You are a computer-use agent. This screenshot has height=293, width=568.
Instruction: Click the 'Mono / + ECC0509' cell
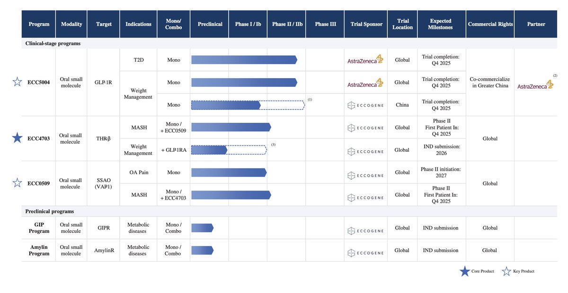(x=174, y=128)
